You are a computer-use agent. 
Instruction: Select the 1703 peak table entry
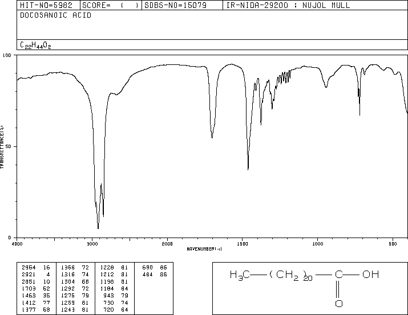click(x=36, y=288)
